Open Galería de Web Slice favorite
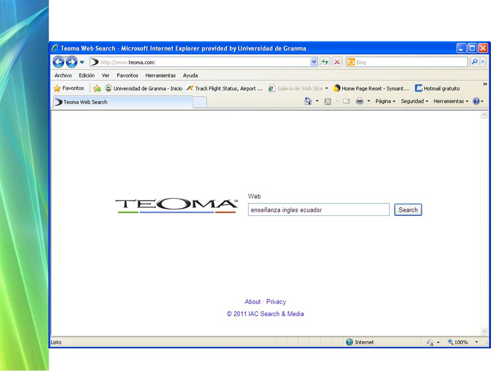This screenshot has width=495, height=371. (x=298, y=88)
